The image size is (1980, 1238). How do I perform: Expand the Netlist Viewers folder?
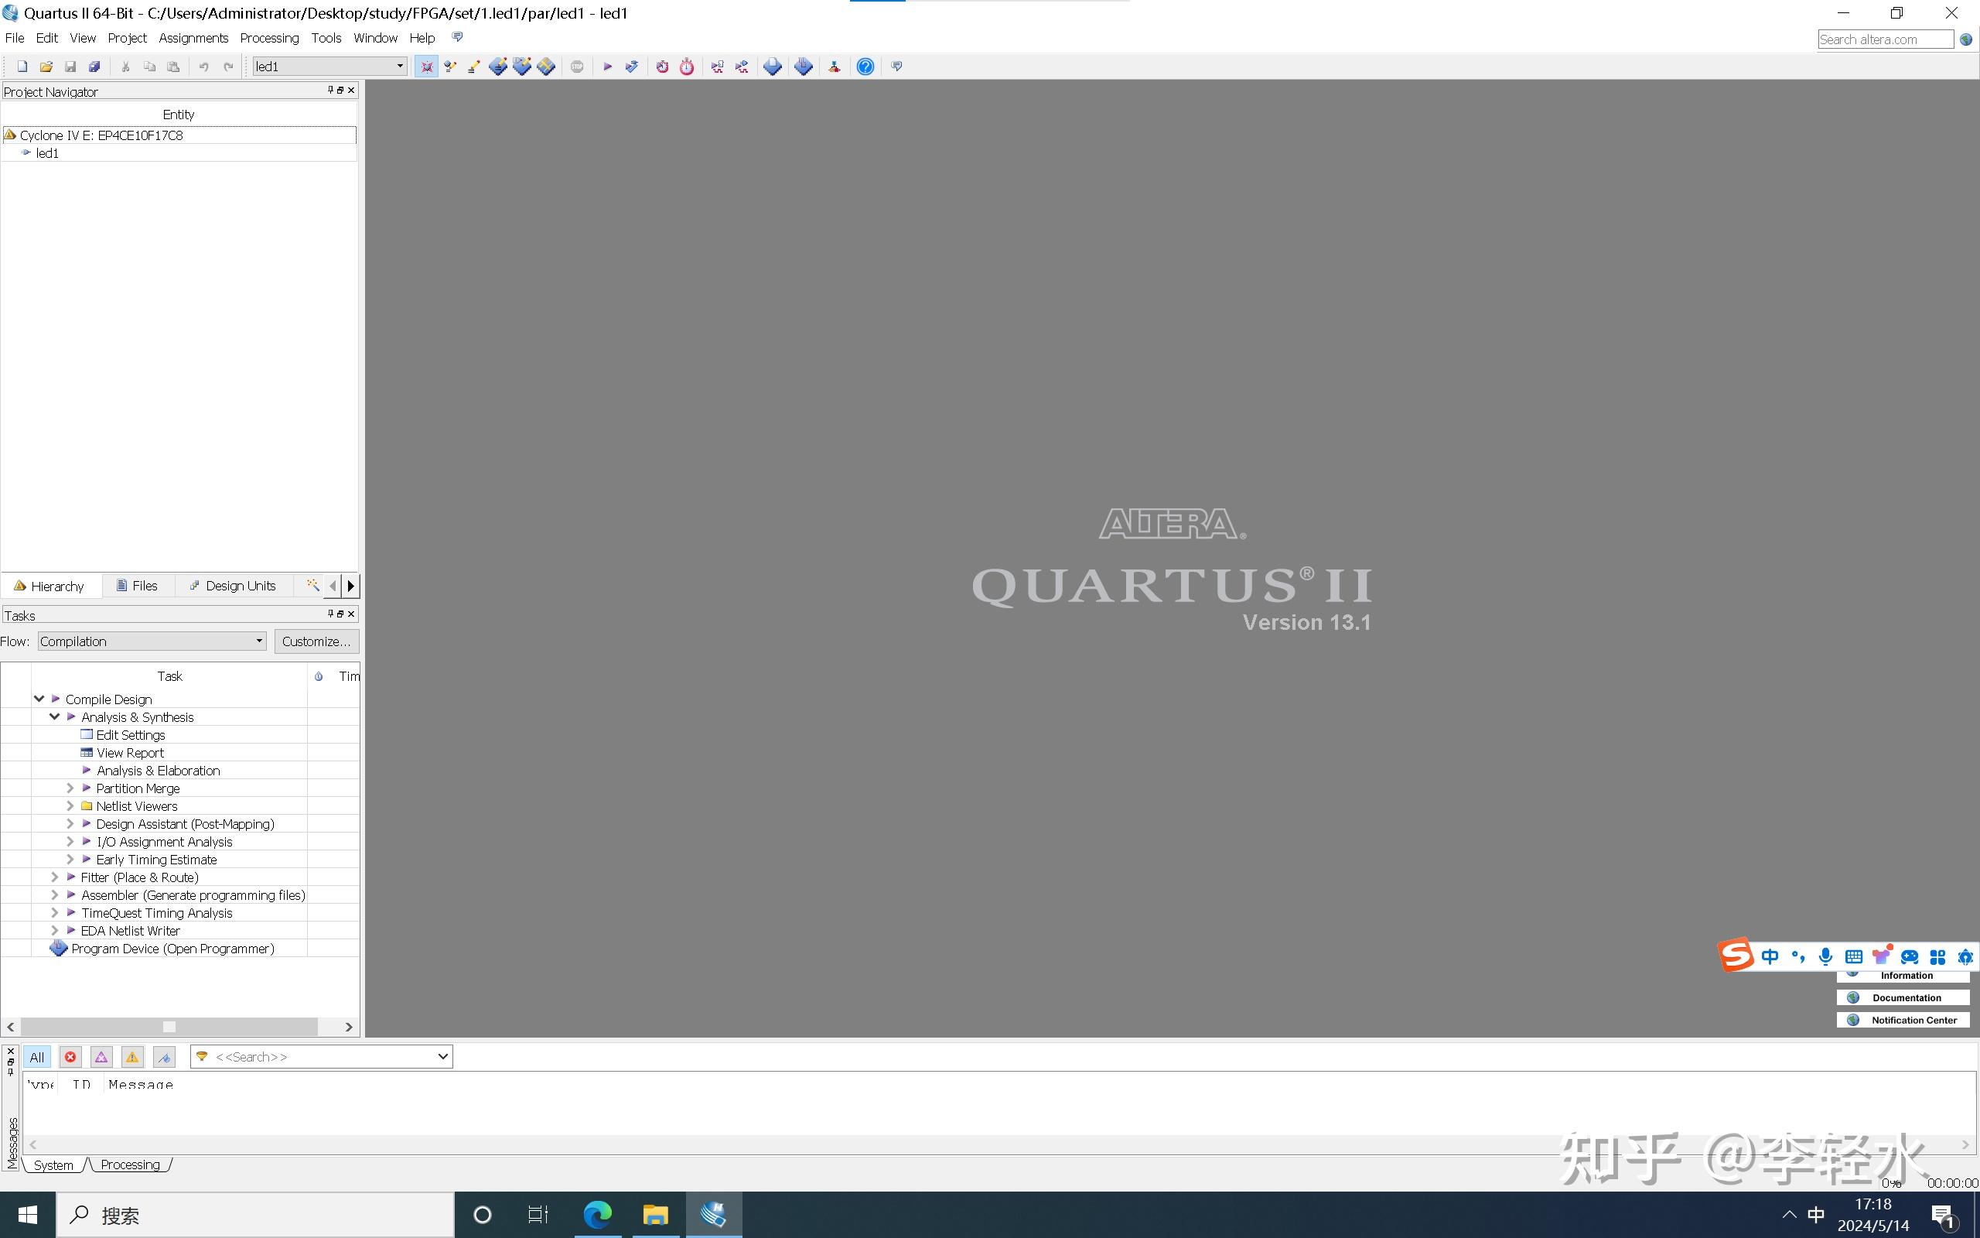[70, 805]
